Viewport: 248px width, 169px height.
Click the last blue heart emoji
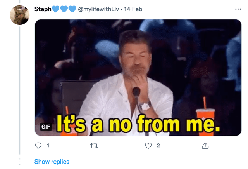(72, 9)
